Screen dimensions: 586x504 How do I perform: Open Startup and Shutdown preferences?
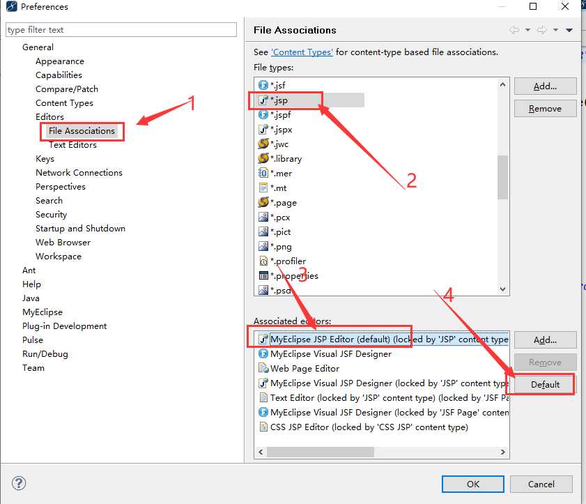tap(80, 228)
